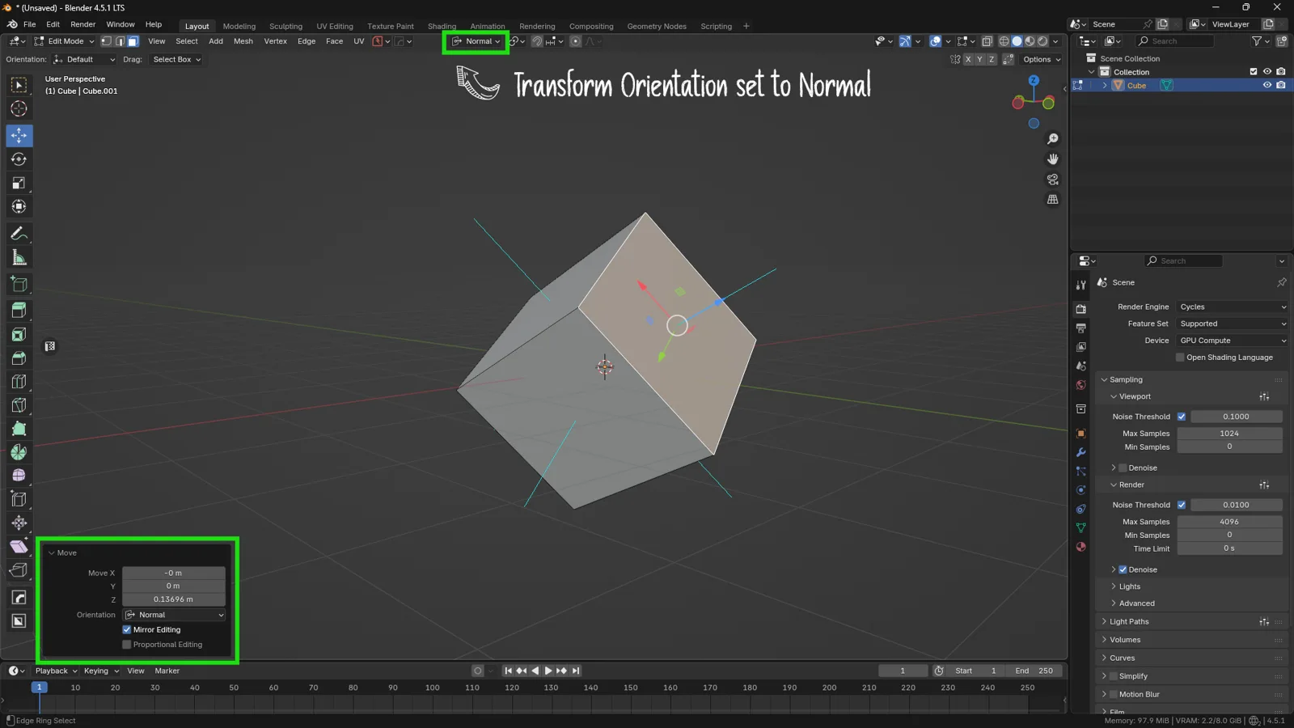Select the Extrude Region tool
This screenshot has width=1294, height=728.
pyautogui.click(x=19, y=310)
